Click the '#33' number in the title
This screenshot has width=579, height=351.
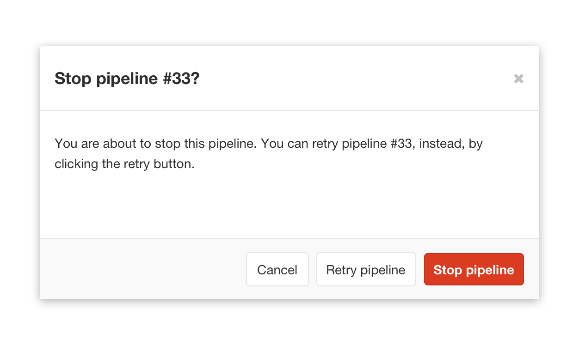click(x=176, y=79)
